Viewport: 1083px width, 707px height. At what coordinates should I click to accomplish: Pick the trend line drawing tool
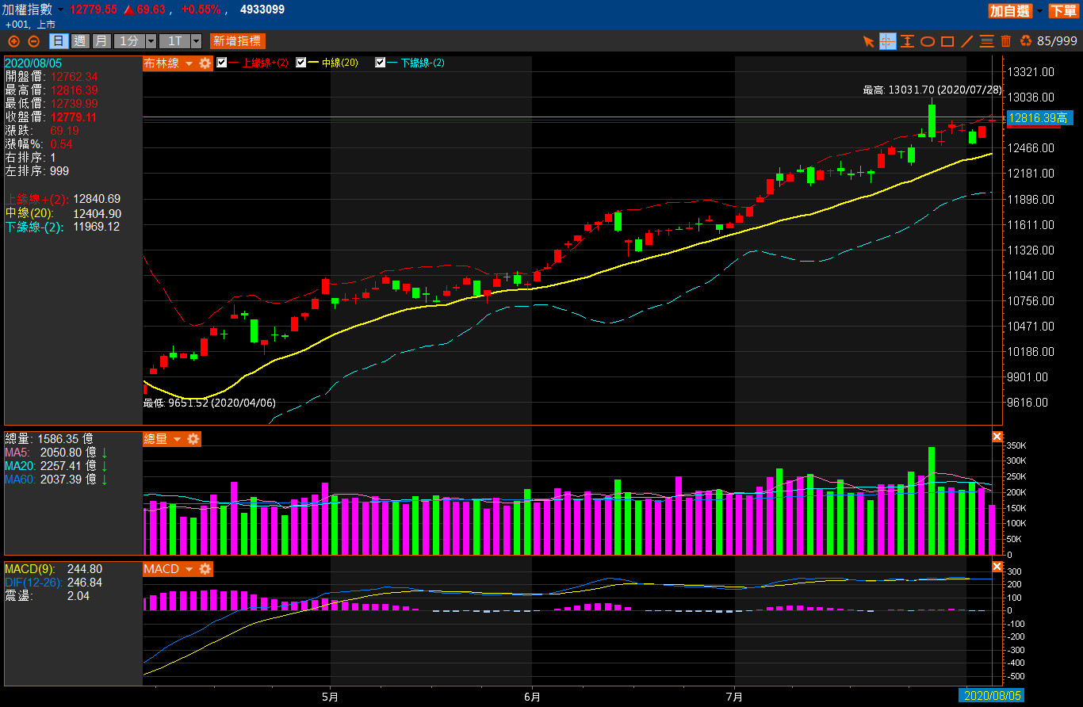(966, 41)
